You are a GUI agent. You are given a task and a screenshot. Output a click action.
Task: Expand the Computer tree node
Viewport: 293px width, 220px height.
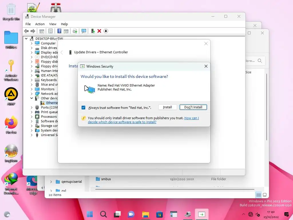[31, 43]
